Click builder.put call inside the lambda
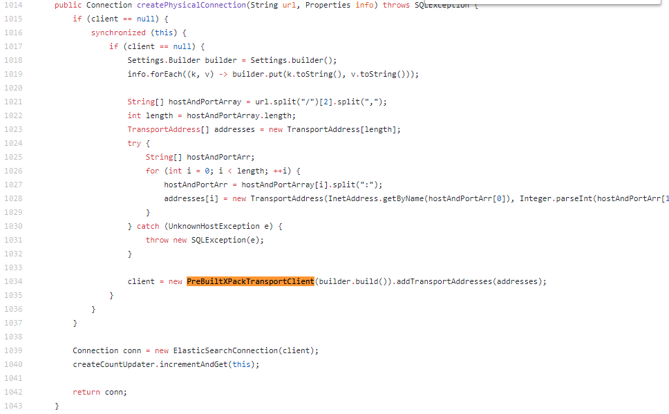669x414 pixels. tap(257, 74)
